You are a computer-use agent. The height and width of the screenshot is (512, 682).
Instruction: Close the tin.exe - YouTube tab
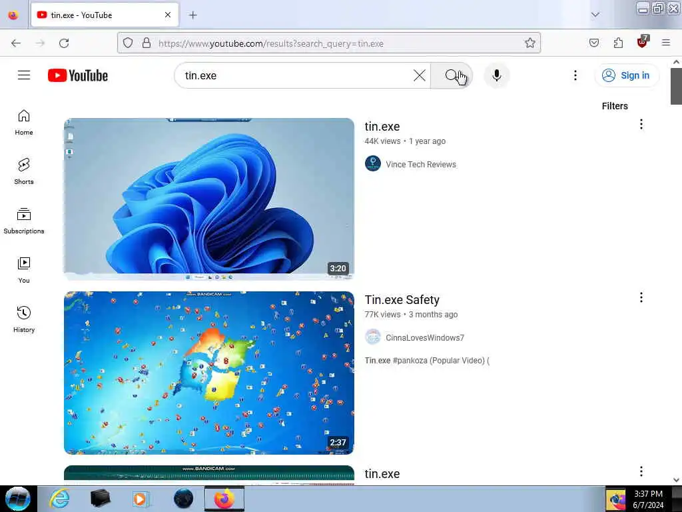tap(168, 15)
